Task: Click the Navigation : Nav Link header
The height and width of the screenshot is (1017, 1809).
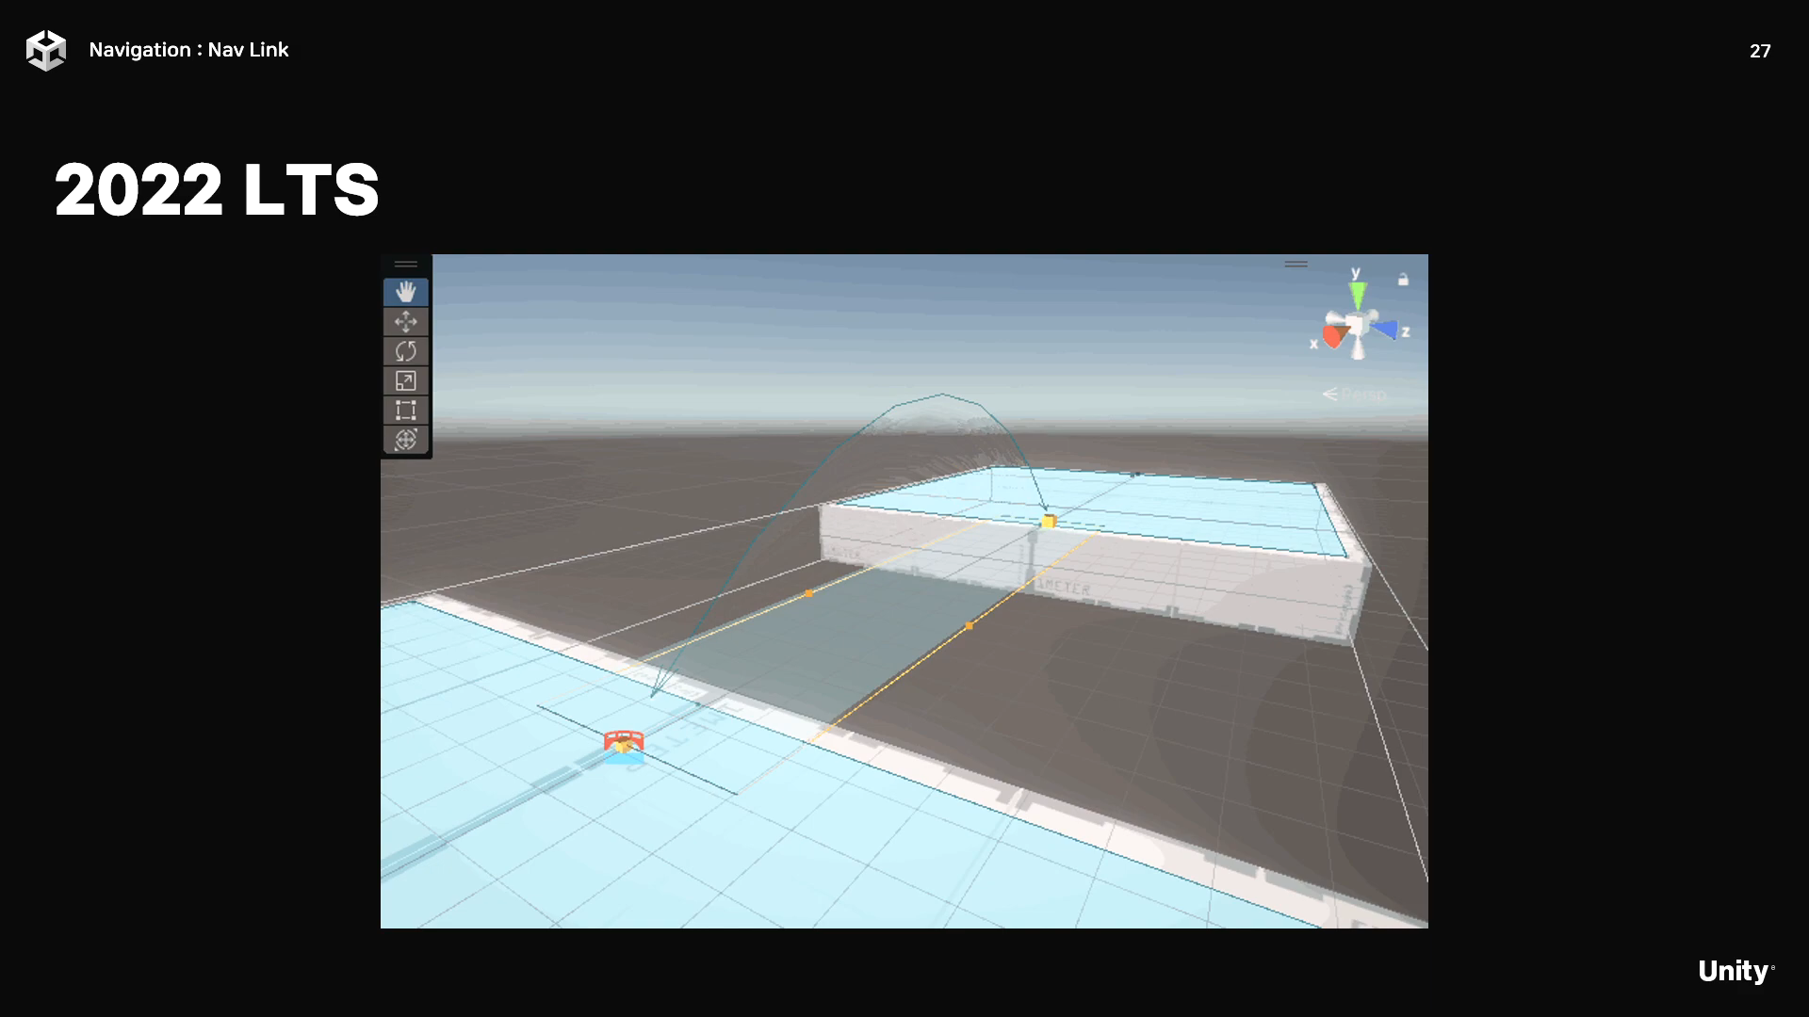Action: tap(188, 50)
